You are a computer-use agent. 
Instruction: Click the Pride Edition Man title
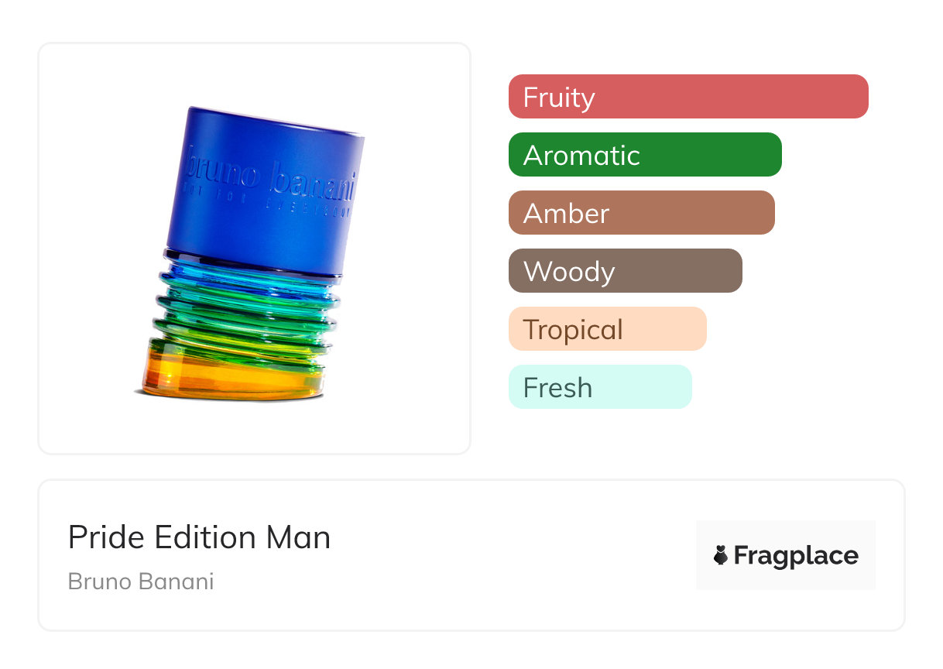(199, 537)
